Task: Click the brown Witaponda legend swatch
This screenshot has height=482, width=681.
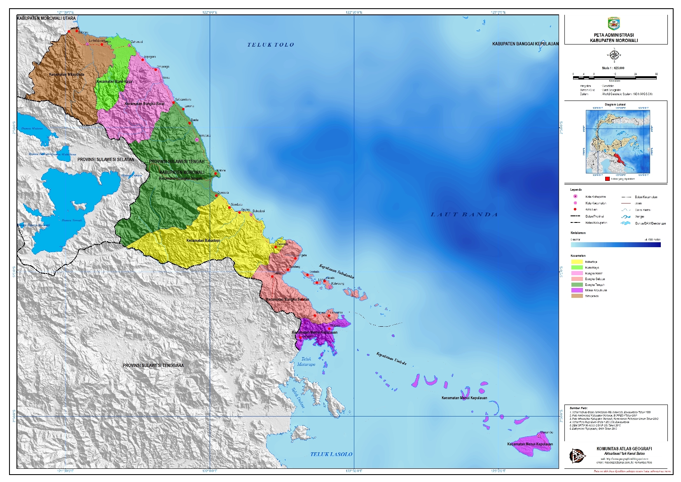Action: tap(576, 296)
